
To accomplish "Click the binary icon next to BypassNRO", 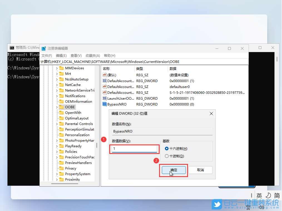I will click(105, 104).
